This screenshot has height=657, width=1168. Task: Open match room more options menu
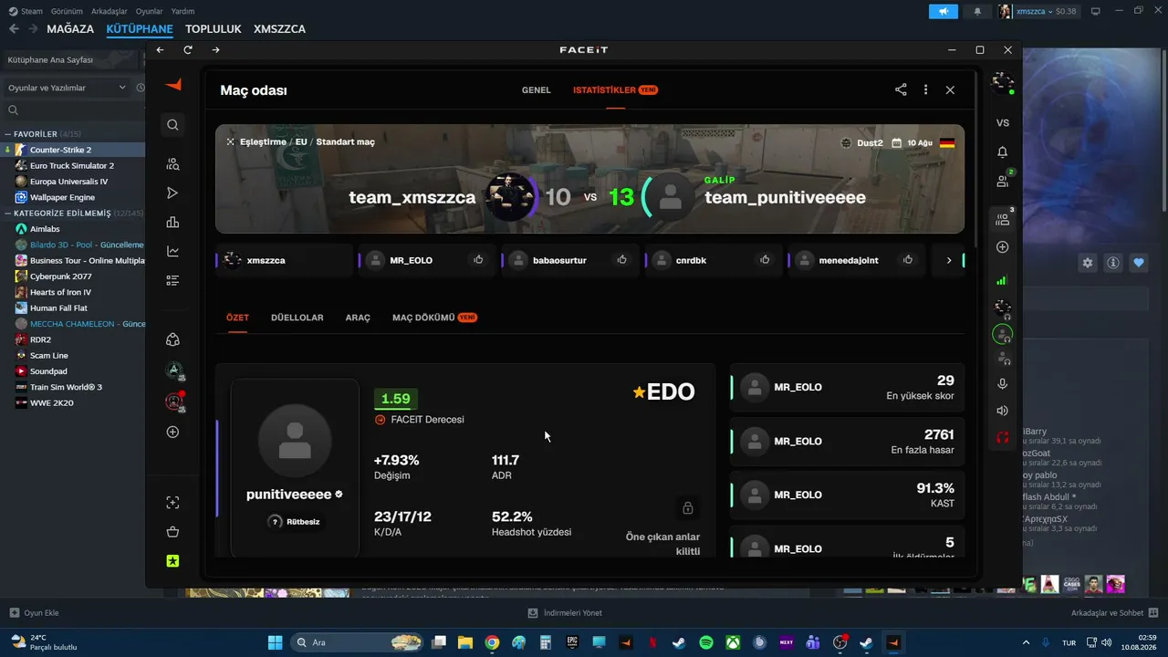coord(925,89)
